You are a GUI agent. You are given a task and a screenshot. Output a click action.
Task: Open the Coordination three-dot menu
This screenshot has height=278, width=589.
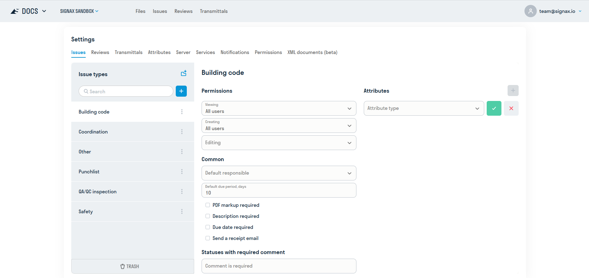pyautogui.click(x=182, y=132)
